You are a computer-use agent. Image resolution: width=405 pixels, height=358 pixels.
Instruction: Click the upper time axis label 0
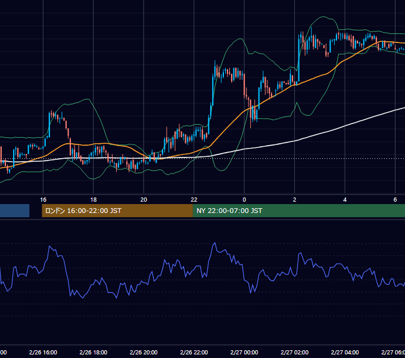[244, 200]
